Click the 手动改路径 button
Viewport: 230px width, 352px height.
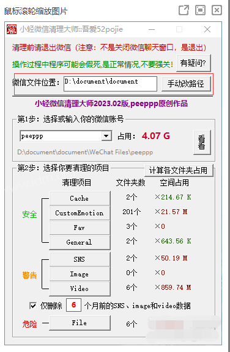(x=186, y=84)
